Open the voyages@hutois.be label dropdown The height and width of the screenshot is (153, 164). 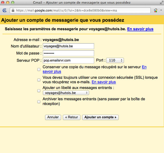[66, 93]
